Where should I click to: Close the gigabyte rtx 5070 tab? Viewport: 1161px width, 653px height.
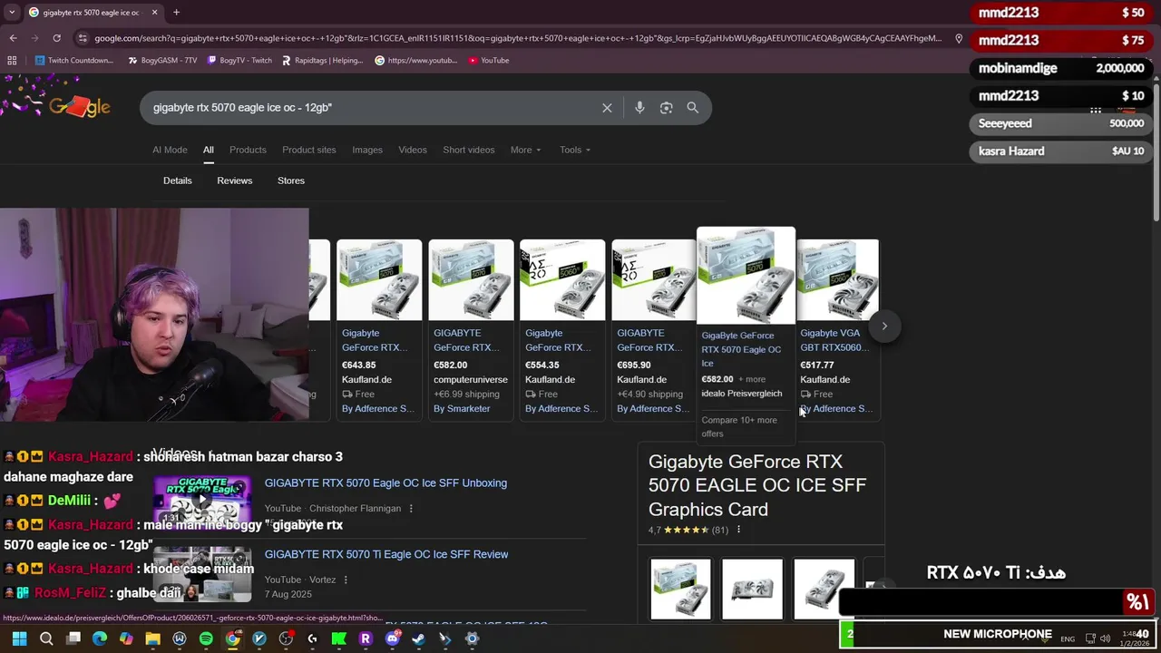154,12
